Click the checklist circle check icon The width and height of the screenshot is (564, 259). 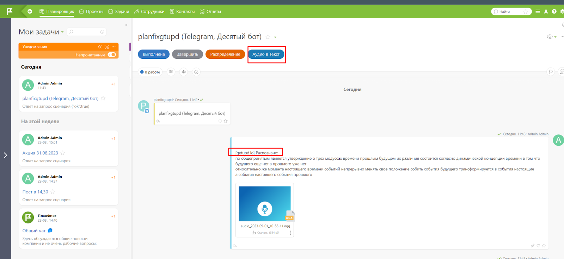[196, 72]
